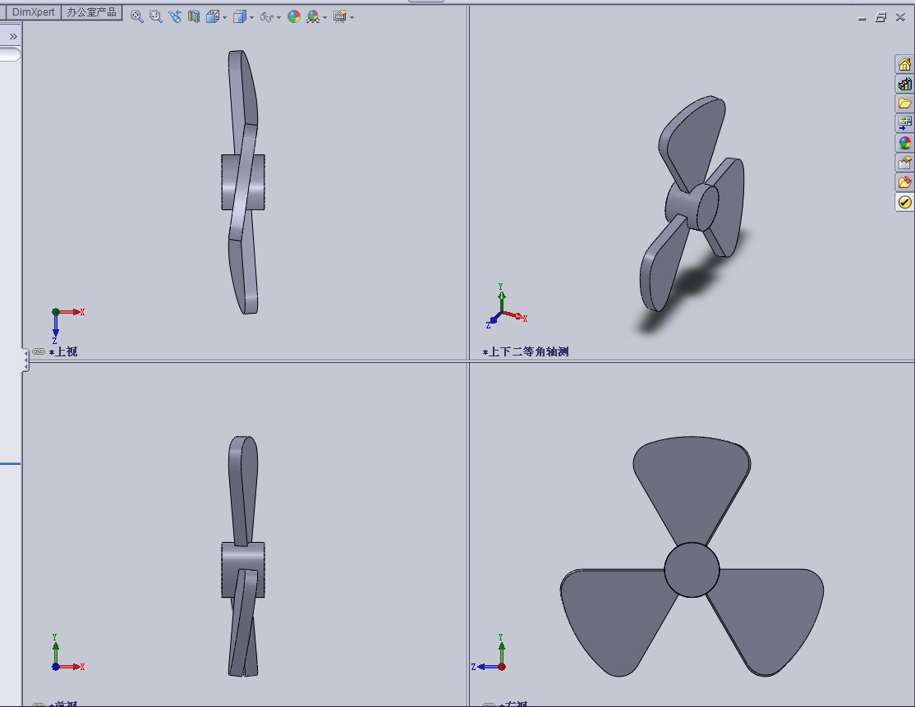Open the Design Library task pane tab
915x707 pixels.
click(904, 84)
